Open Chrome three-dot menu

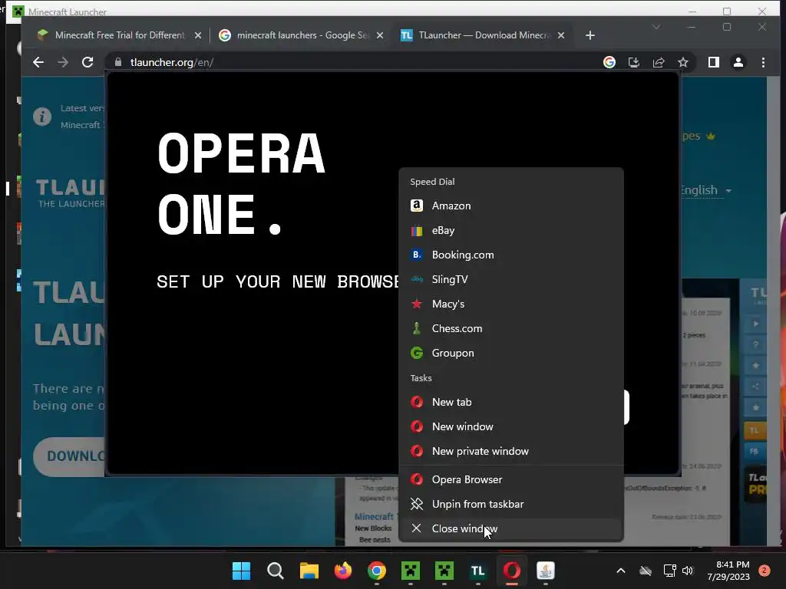coord(764,62)
